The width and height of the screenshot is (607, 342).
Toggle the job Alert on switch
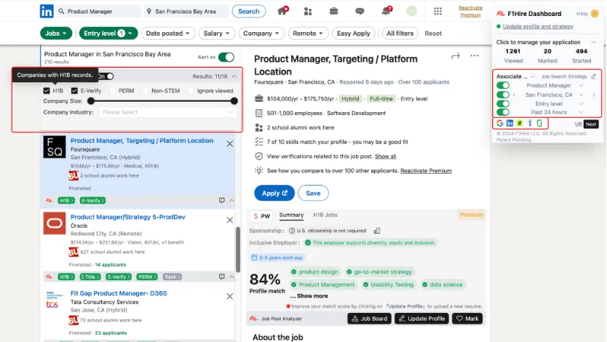[226, 57]
